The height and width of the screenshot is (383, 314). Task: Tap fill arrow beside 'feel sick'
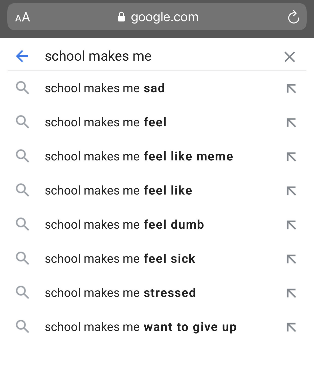coord(291,259)
